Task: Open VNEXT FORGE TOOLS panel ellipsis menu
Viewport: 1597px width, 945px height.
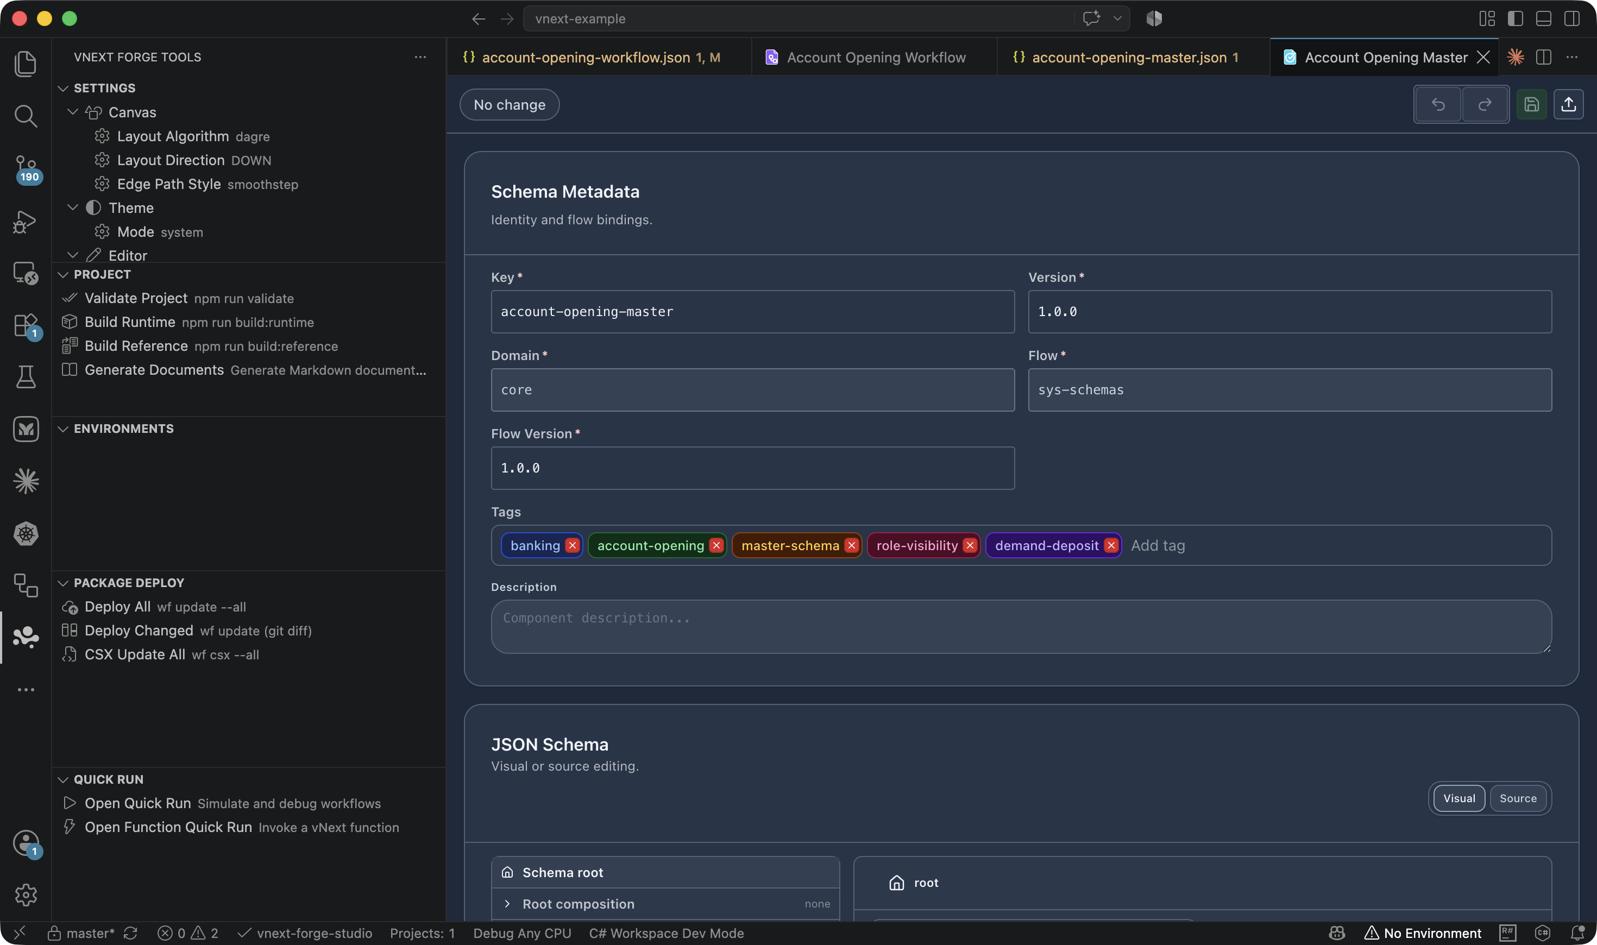Action: pos(420,56)
